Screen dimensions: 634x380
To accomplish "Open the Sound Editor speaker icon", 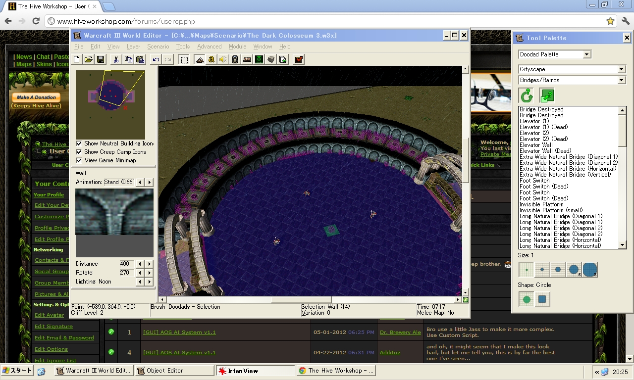I will click(x=223, y=59).
